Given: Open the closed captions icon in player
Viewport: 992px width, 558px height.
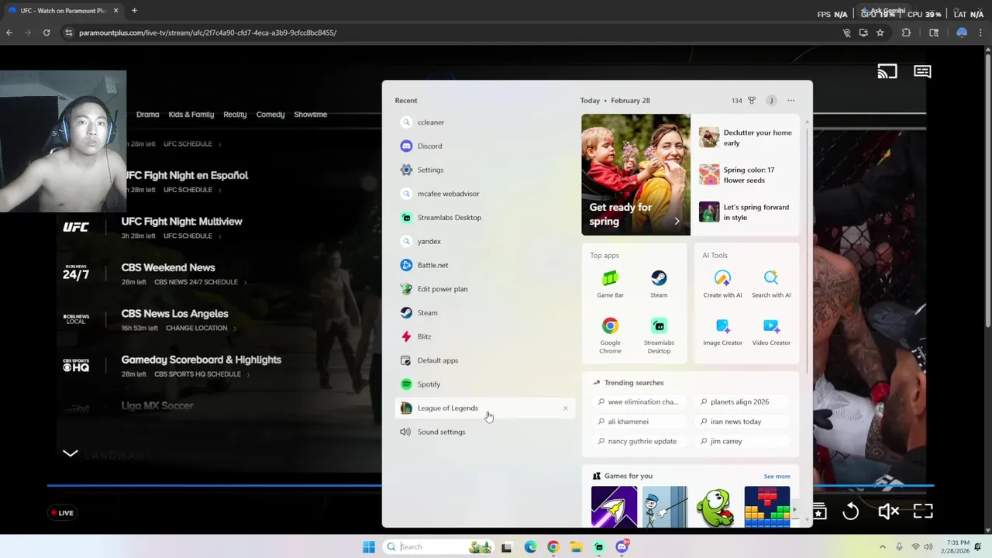Looking at the screenshot, I should coord(922,71).
